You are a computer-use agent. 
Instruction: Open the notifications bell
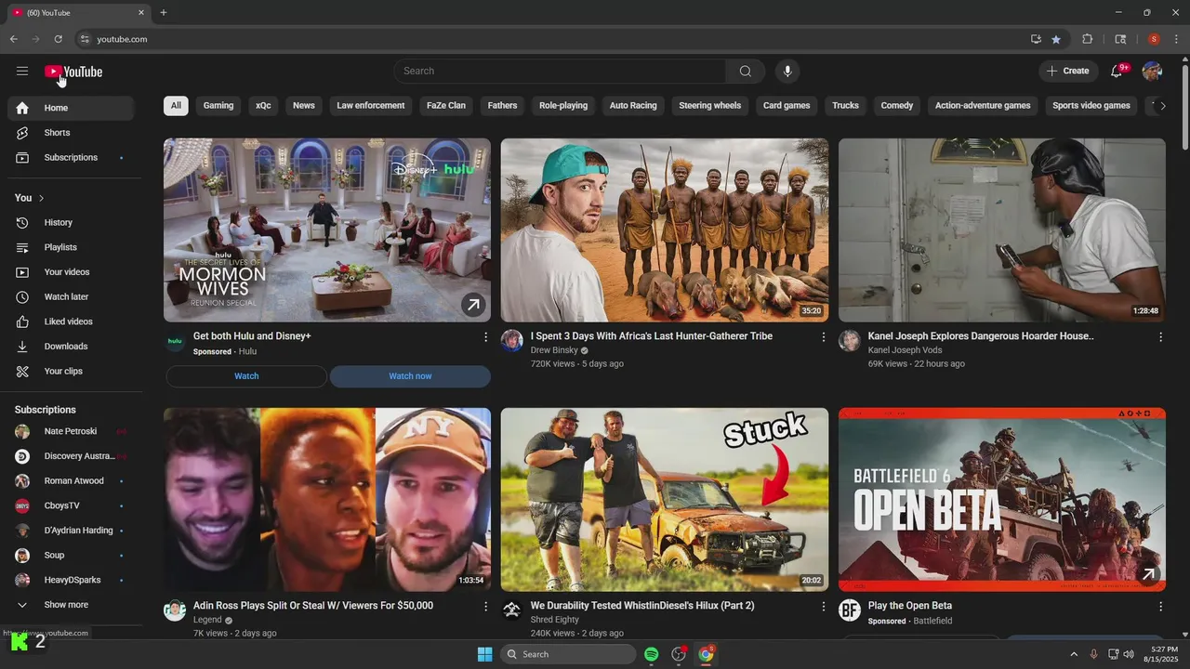[x=1117, y=71]
